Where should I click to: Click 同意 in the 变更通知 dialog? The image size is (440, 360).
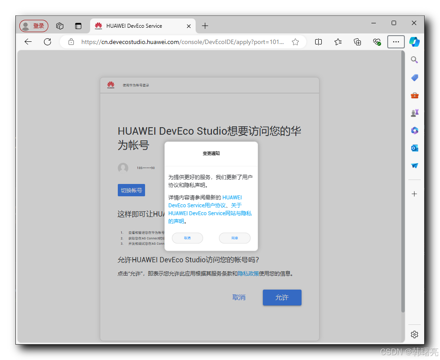[235, 238]
